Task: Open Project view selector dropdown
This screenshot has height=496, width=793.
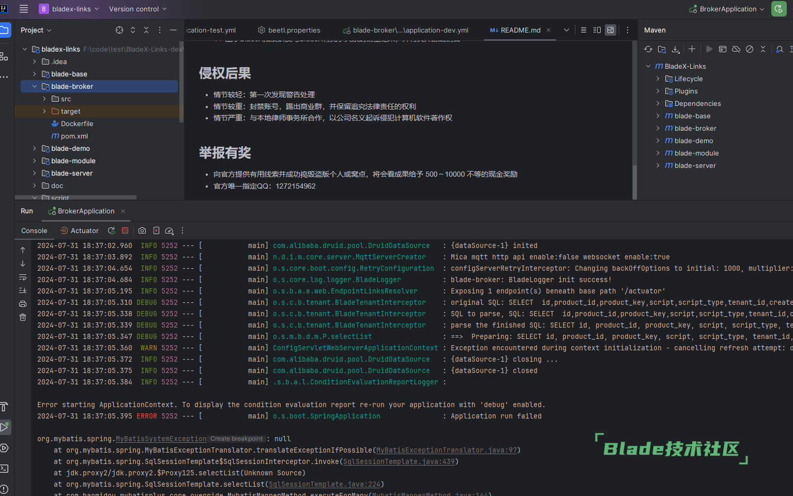Action: coord(36,30)
